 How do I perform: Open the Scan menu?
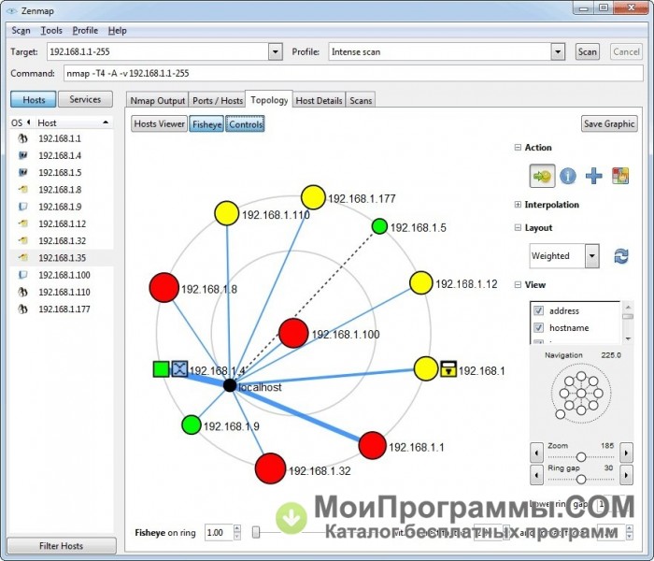tap(21, 31)
